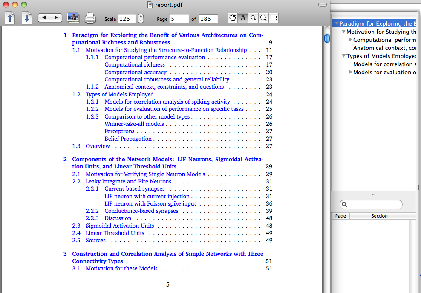421x293 pixels.
Task: Open 'Computational accuracy' link
Action: point(136,72)
